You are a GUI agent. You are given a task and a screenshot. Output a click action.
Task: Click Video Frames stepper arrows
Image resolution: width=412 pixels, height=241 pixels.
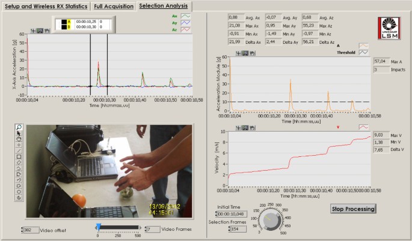pyautogui.click(x=146, y=229)
